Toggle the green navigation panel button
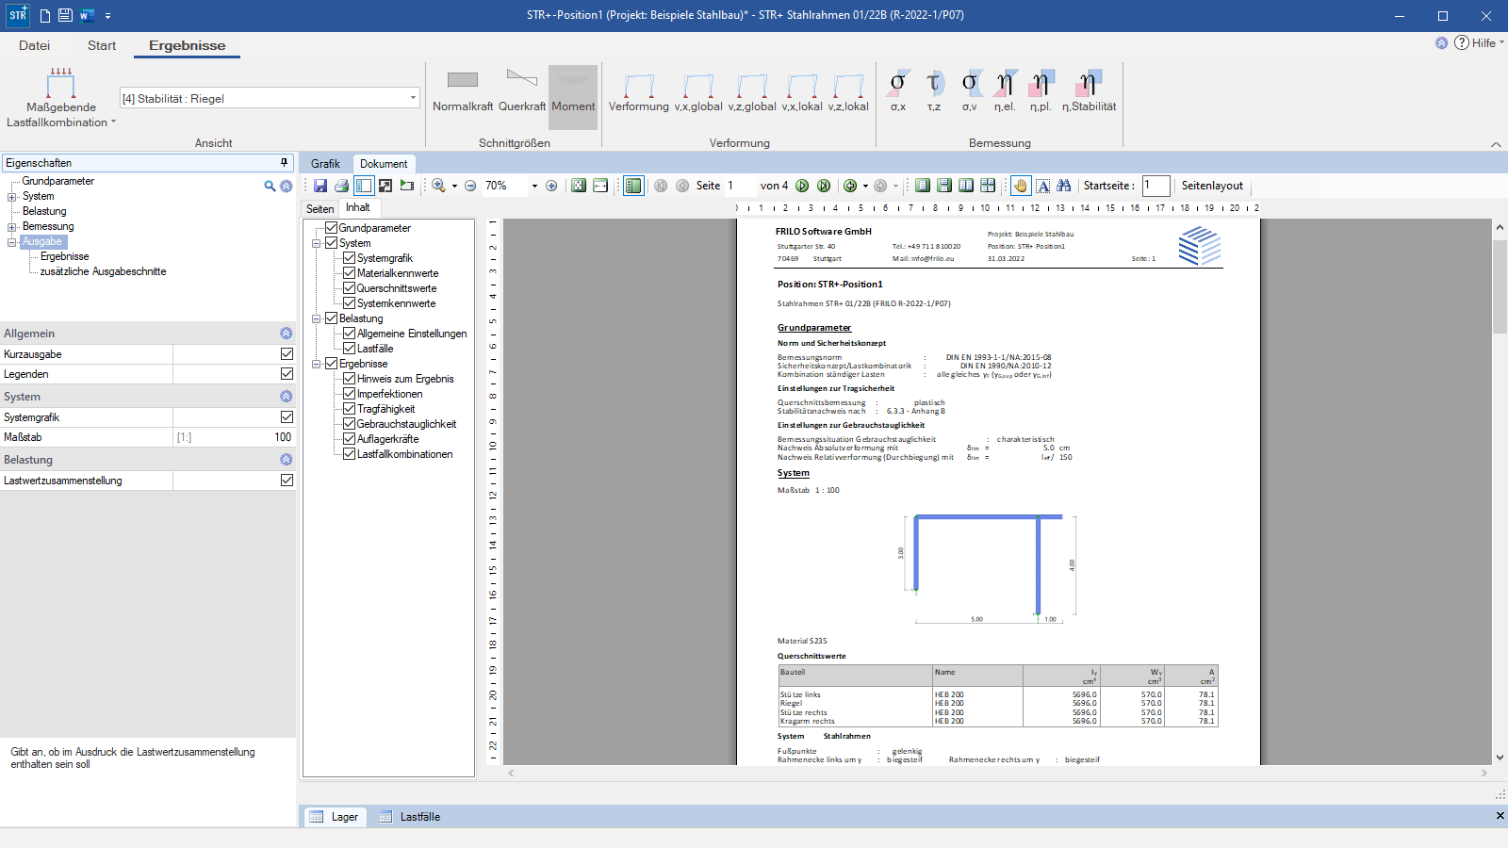 [x=633, y=186]
